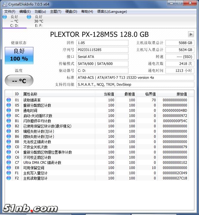Click the standard field ATA8-ACS
Viewport: 199px width, 215px height.
[x=135, y=78]
